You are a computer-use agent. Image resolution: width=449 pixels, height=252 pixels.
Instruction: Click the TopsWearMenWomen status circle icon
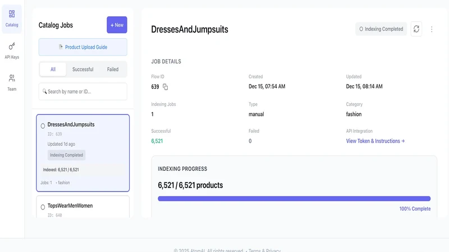[43, 207]
